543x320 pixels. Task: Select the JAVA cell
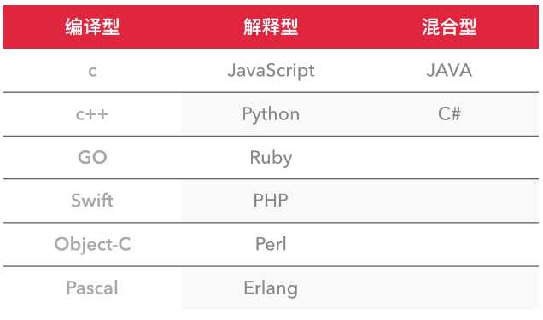click(x=449, y=70)
